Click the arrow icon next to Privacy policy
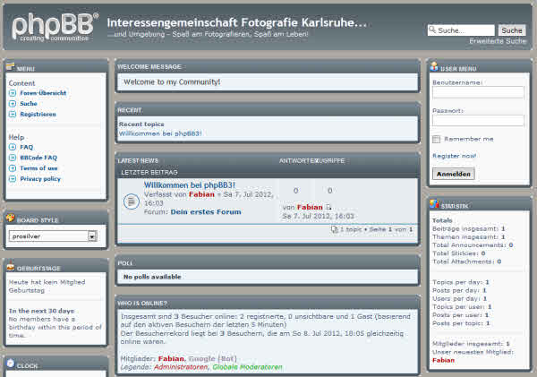The width and height of the screenshot is (537, 377). [x=13, y=179]
